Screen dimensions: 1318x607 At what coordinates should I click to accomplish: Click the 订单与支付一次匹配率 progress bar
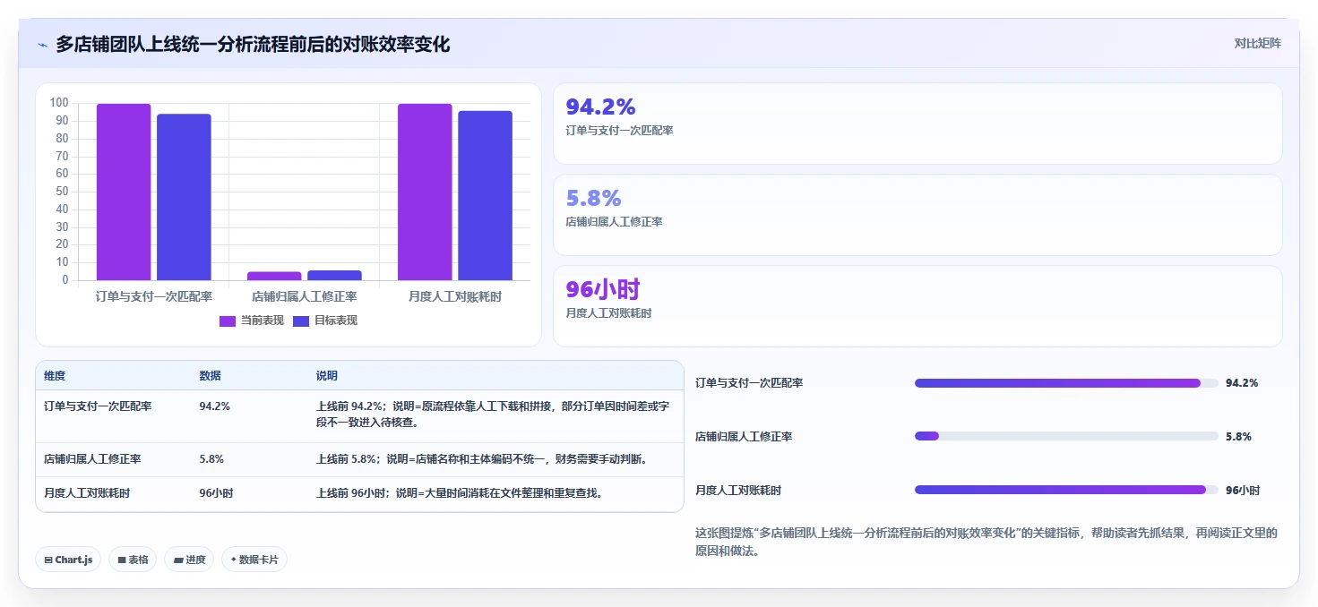tap(1066, 383)
